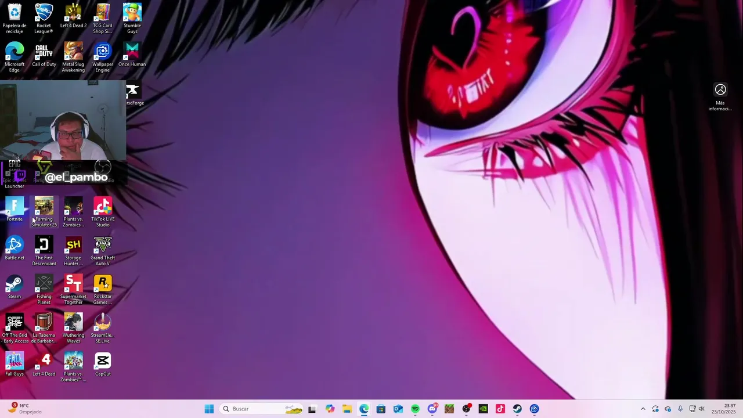The width and height of the screenshot is (743, 418).
Task: Open the 16°C Despejado weather widget
Action: pyautogui.click(x=24, y=409)
